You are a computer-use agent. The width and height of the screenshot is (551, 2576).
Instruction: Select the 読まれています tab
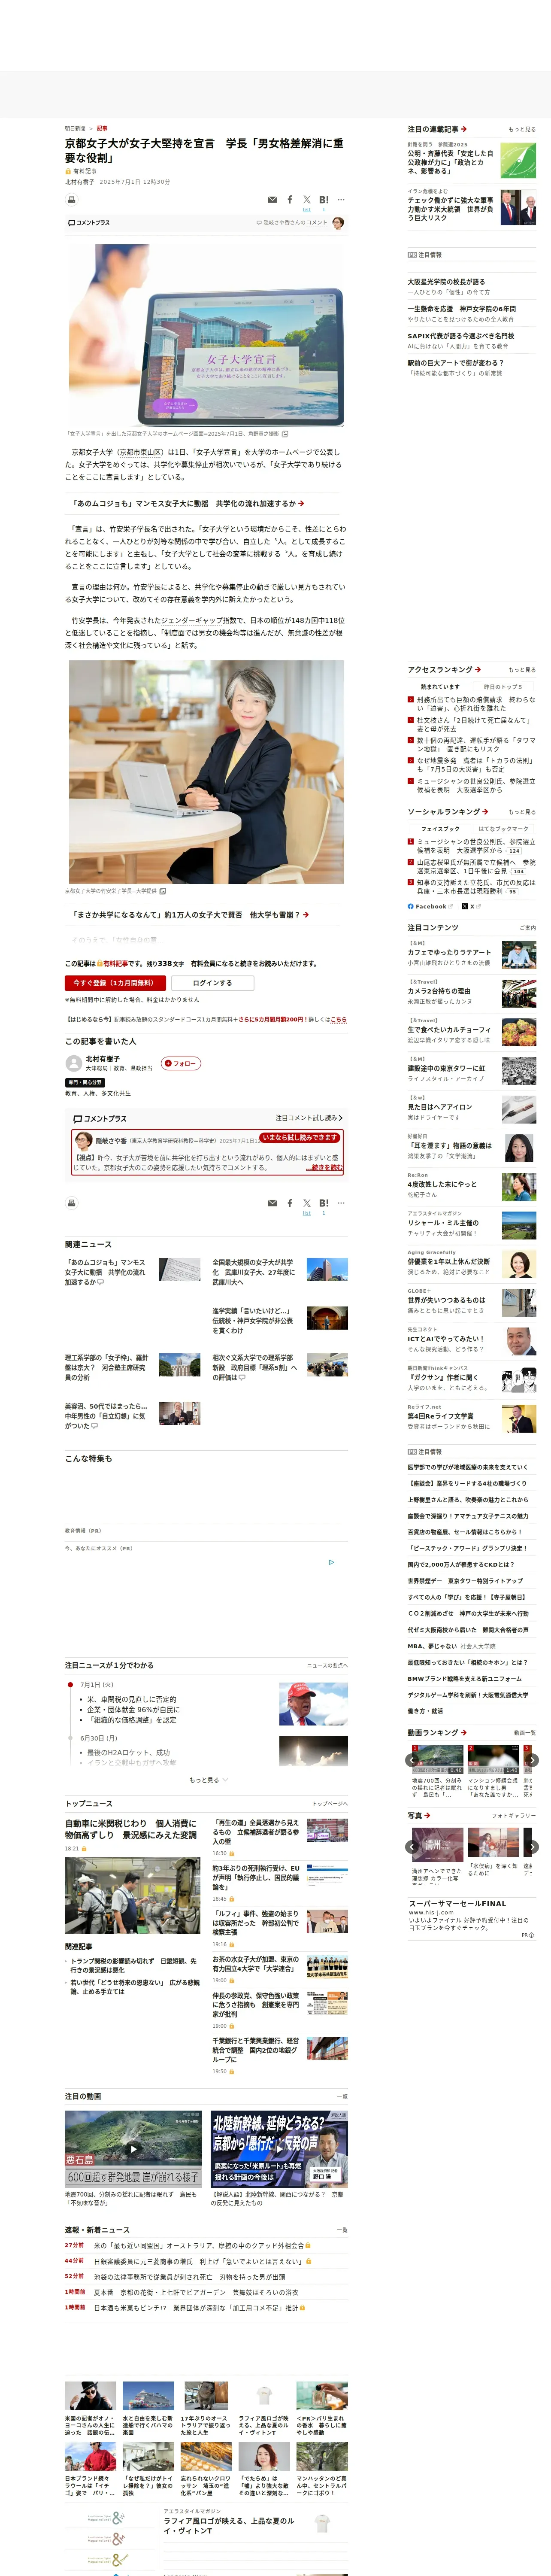439,687
